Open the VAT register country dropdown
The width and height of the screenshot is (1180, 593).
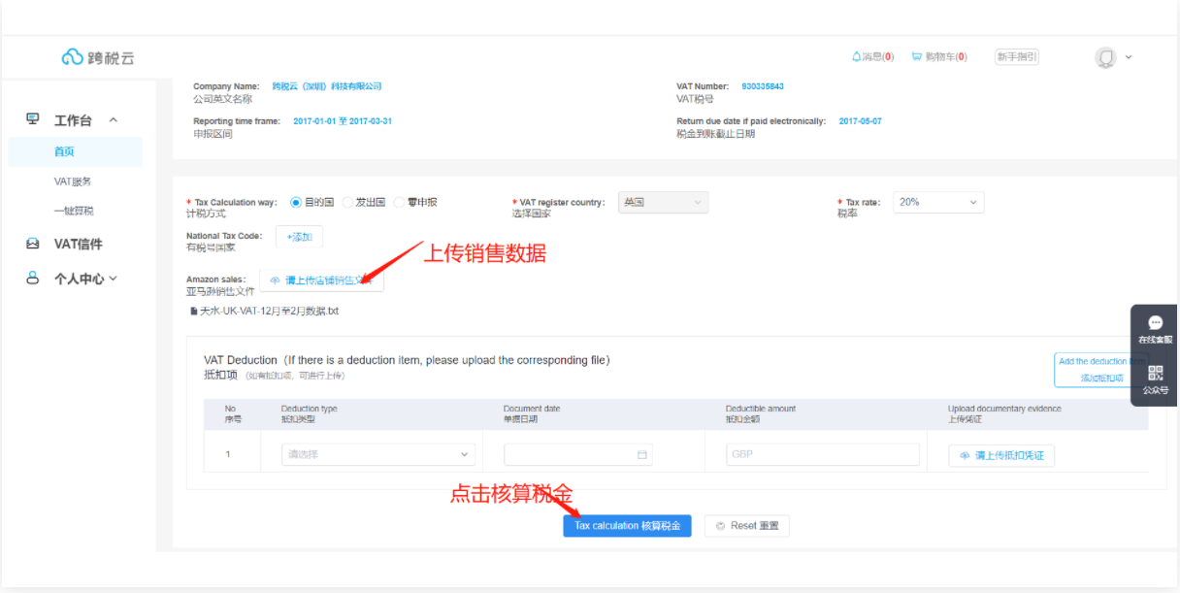coord(663,202)
